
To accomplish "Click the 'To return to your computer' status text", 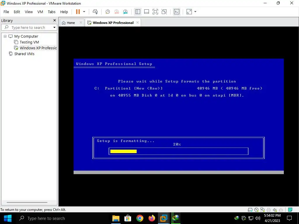I will (33, 210).
